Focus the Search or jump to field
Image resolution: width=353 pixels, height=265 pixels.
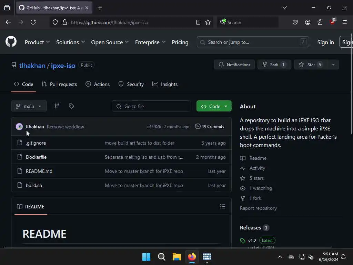tap(253, 42)
